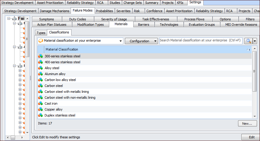Click the icon beside 400-series stainless steel
Screen dimensions: 260x141
coord(40,62)
